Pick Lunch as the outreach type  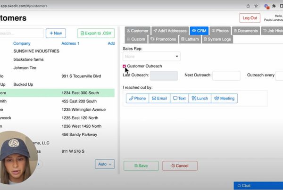pyautogui.click(x=199, y=99)
